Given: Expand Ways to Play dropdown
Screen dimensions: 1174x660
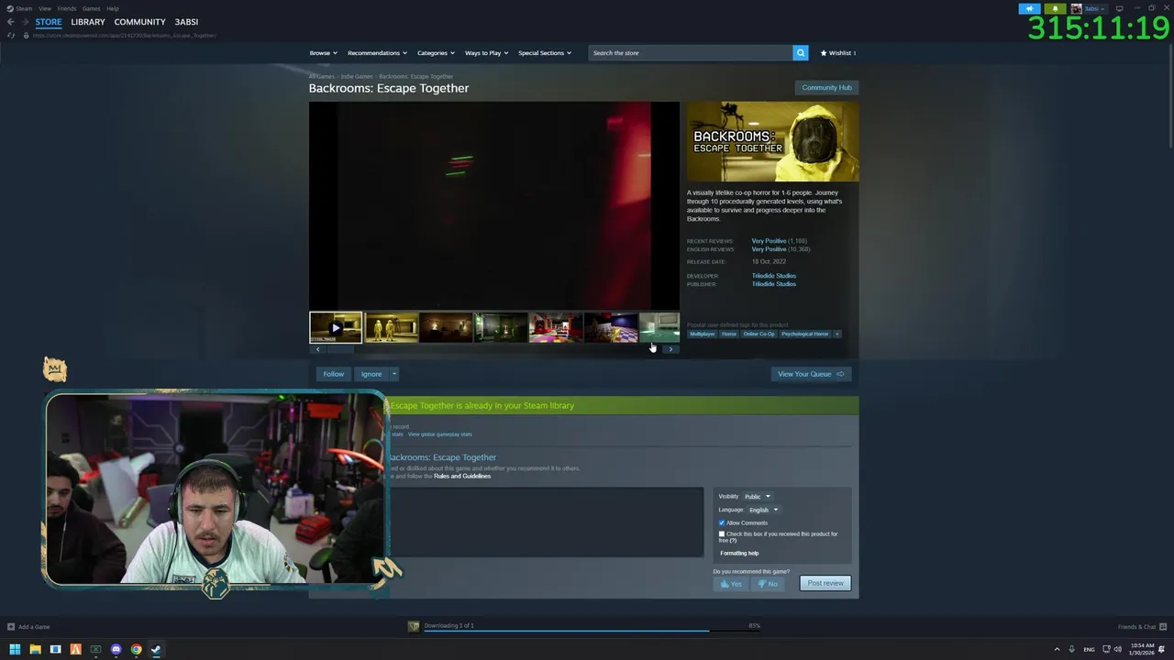Looking at the screenshot, I should tap(487, 53).
